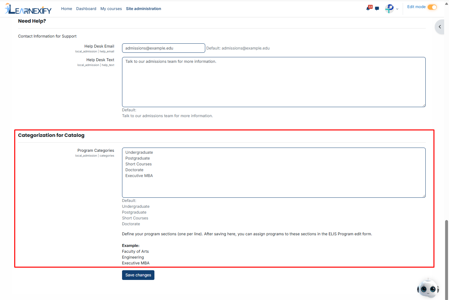Viewport: 449px width, 300px height.
Task: Click 'Executive MBA' line in Program Categories box
Action: 139,176
